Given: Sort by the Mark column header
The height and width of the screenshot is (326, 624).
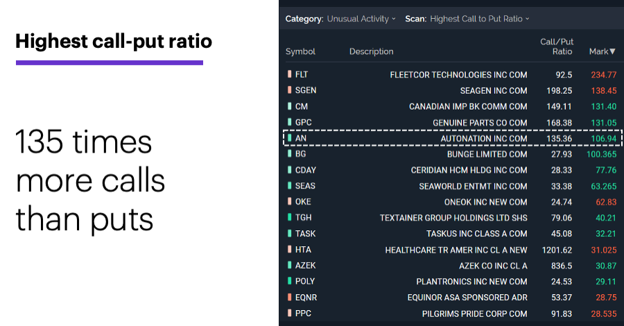Looking at the screenshot, I should point(602,51).
